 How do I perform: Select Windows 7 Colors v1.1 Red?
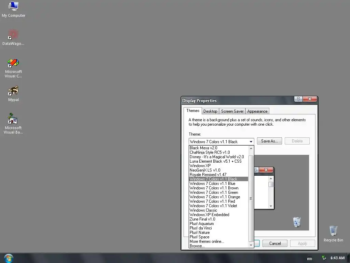pos(218,201)
